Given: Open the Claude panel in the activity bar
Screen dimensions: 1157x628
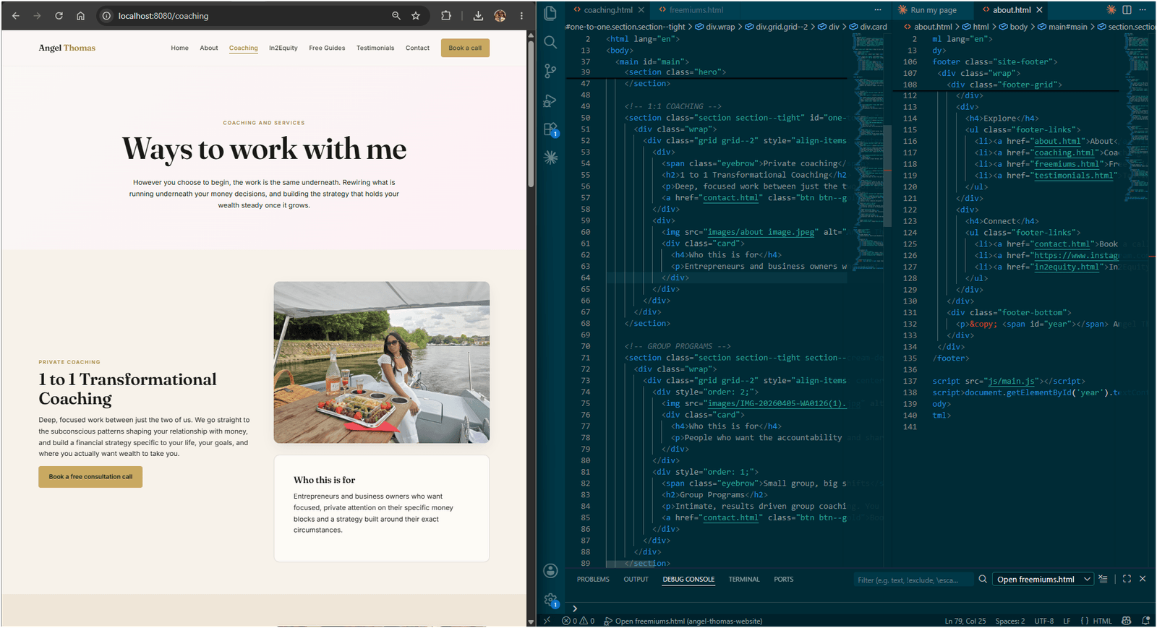Looking at the screenshot, I should [550, 158].
